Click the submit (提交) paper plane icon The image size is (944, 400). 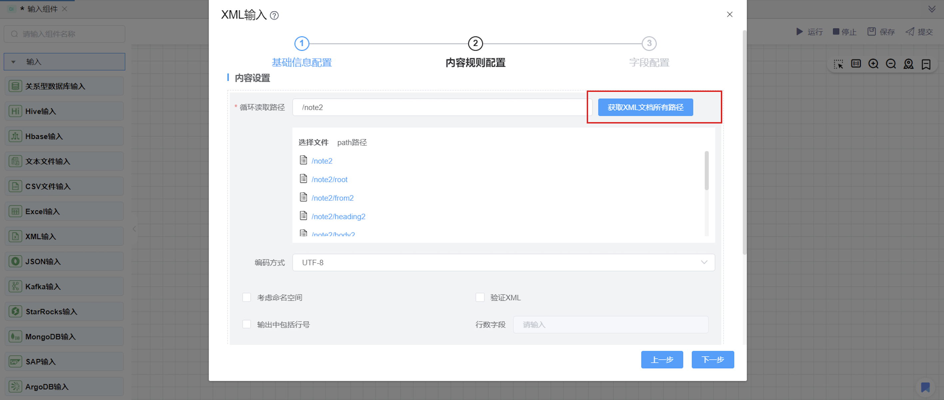910,32
